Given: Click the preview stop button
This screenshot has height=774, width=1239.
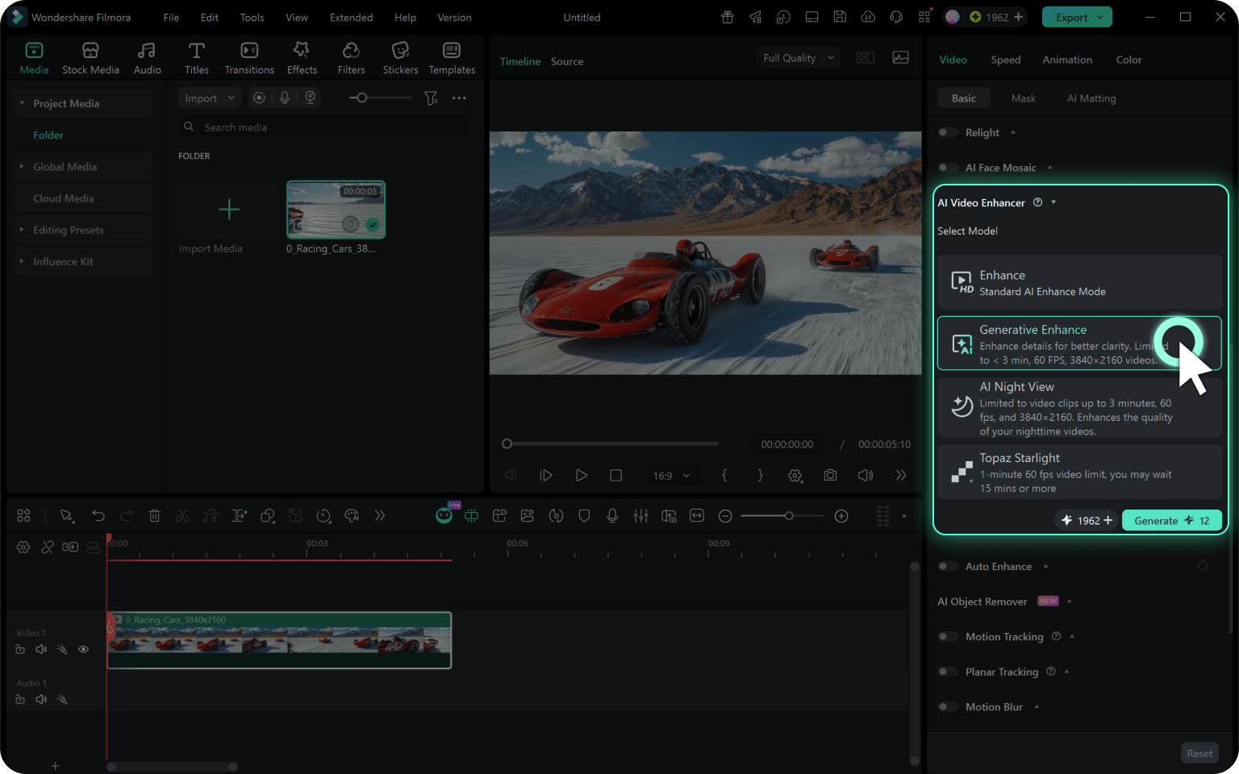Looking at the screenshot, I should (615, 476).
